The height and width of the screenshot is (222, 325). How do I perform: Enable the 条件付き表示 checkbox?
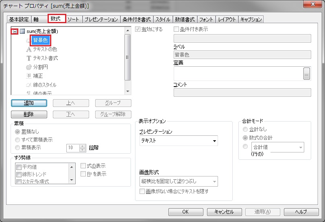(177, 29)
